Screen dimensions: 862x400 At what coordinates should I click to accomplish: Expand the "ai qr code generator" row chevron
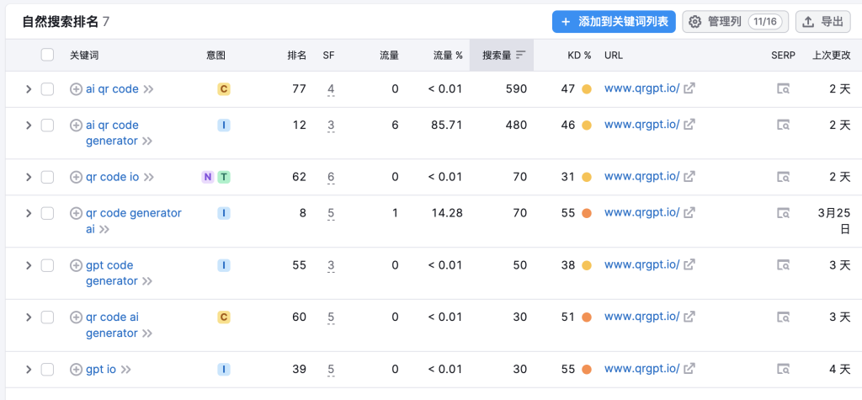tap(28, 125)
